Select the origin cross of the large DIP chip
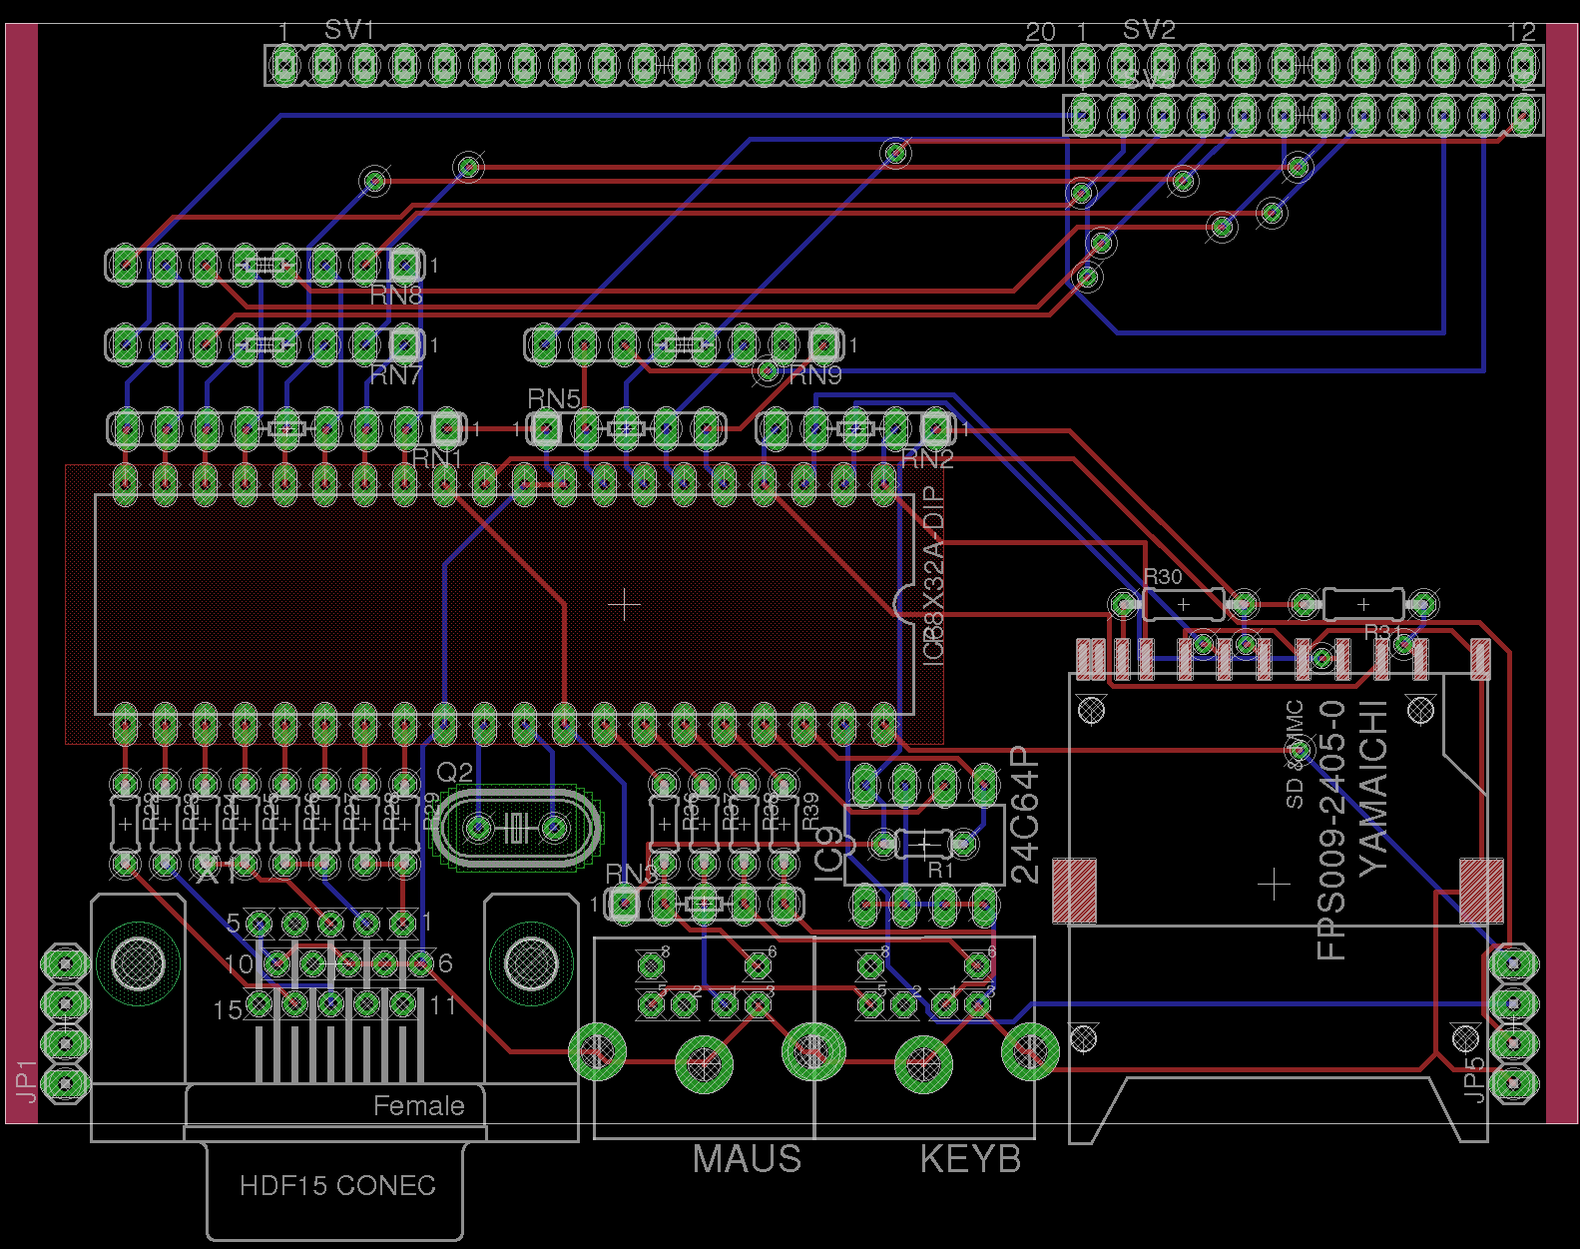The height and width of the screenshot is (1249, 1580). pos(624,605)
